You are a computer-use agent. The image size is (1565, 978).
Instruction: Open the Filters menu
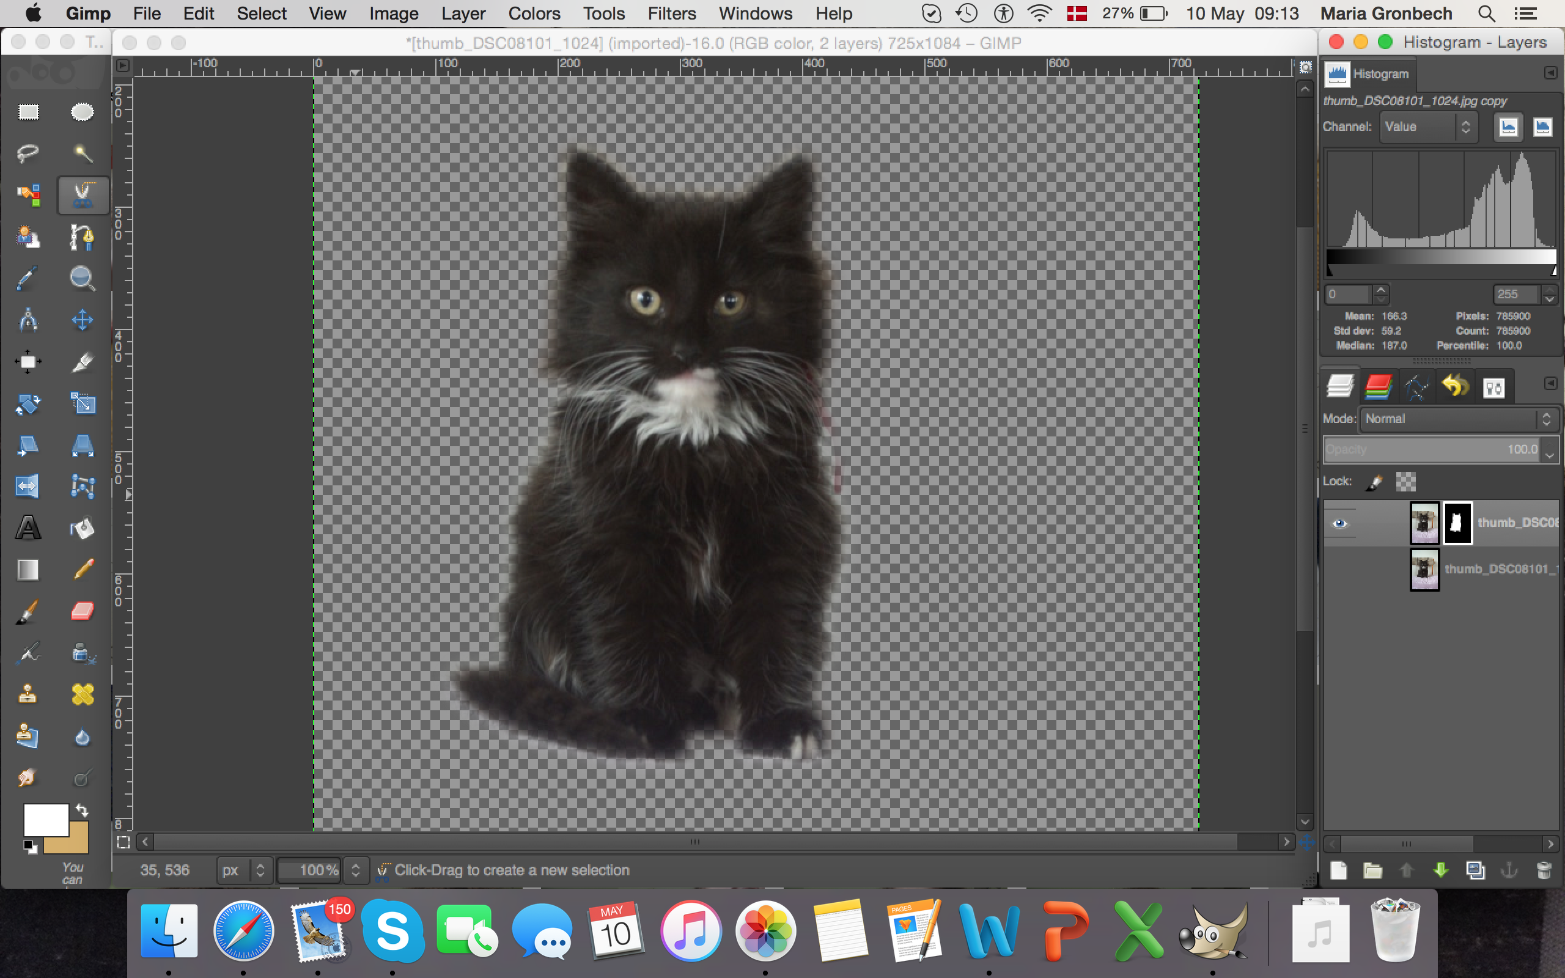pyautogui.click(x=672, y=13)
